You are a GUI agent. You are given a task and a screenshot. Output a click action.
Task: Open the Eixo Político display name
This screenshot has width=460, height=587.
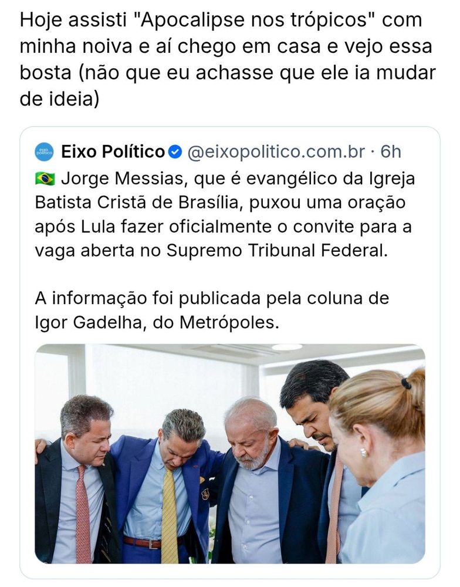113,152
